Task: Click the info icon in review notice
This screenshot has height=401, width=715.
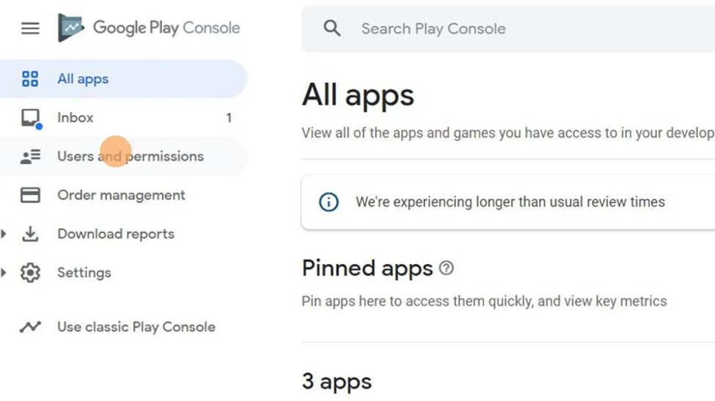Action: [x=329, y=202]
